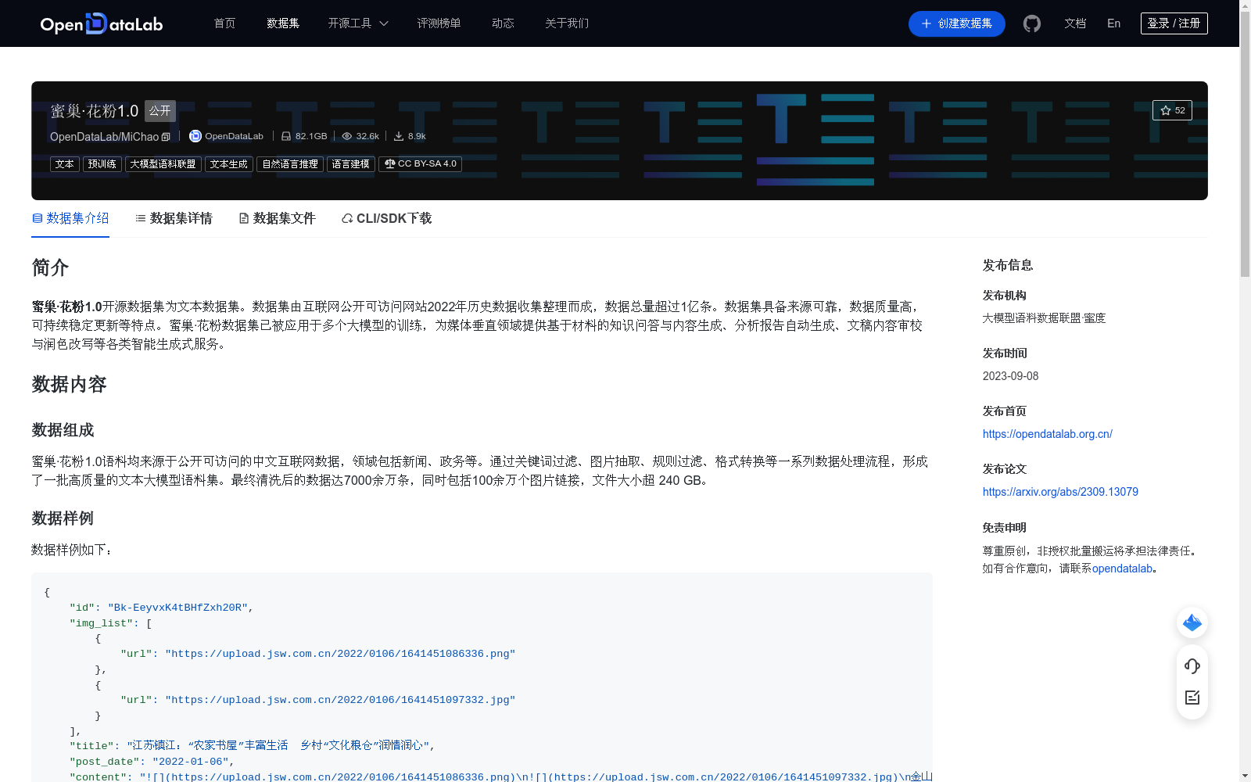
Task: Open 评测榜单 navigation item
Action: tap(439, 23)
